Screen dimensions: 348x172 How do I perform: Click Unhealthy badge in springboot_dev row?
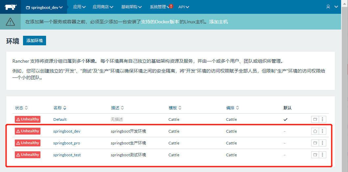tap(28, 131)
